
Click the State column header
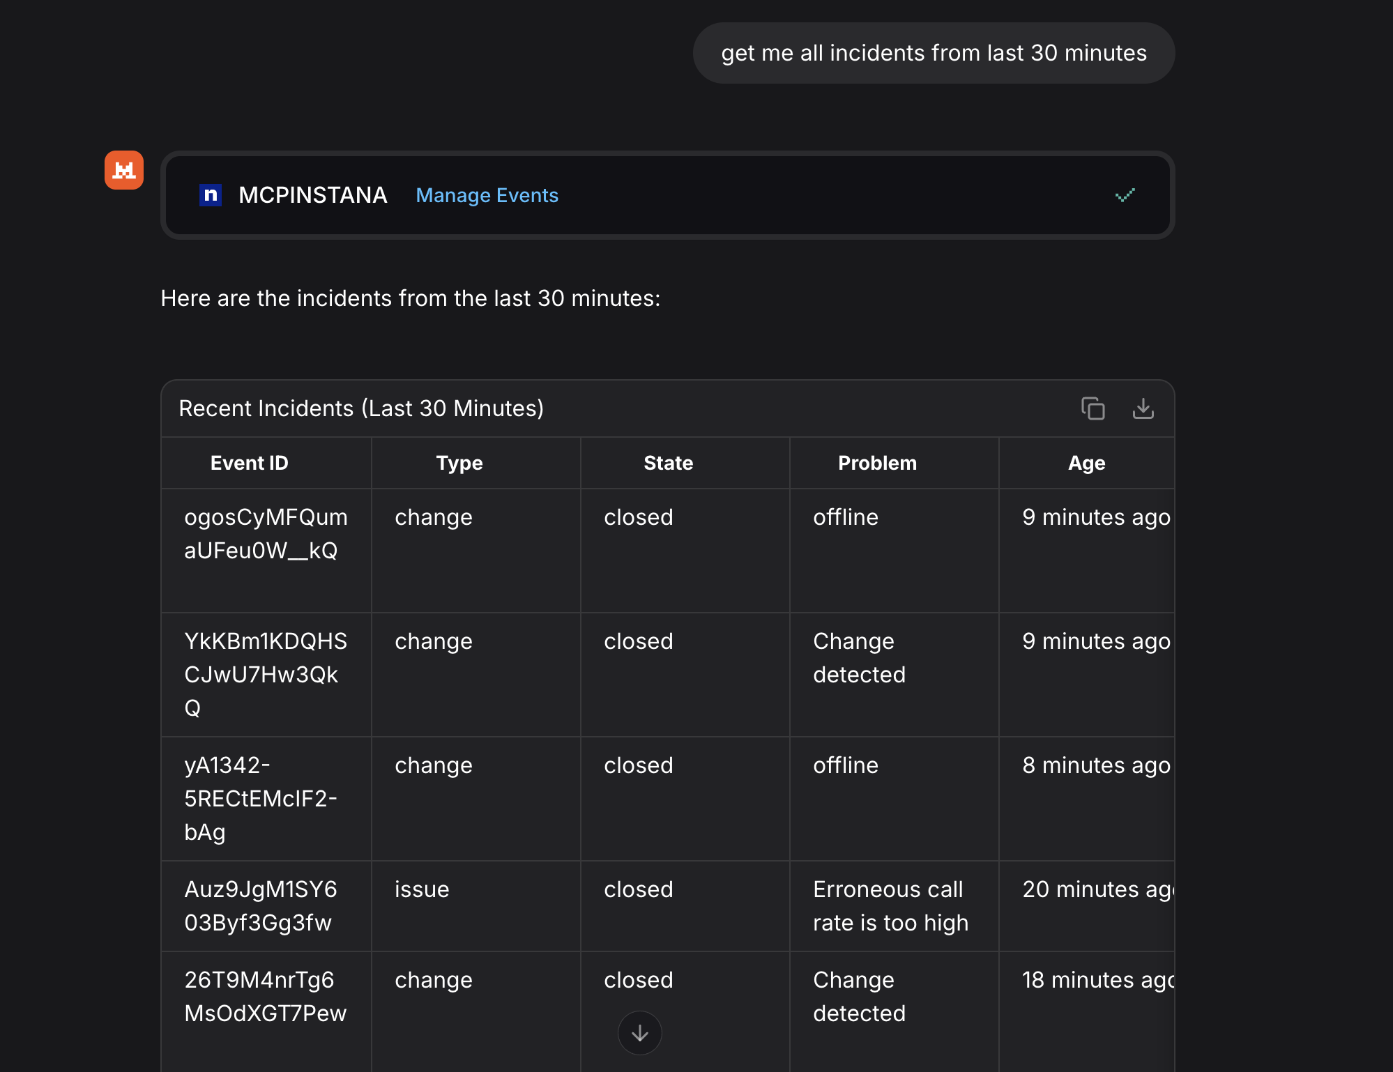[x=668, y=463]
